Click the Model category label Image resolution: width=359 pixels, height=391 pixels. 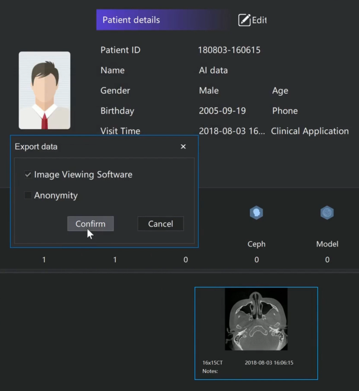coord(327,244)
